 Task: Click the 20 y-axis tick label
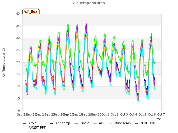coord(18,62)
